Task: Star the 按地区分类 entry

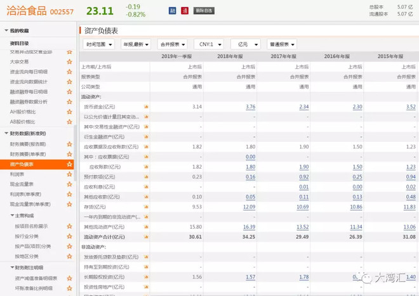Action: coord(69,256)
